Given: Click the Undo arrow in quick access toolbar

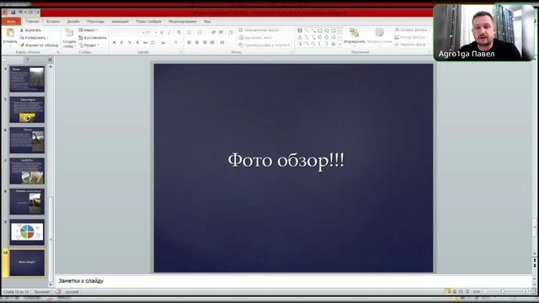Looking at the screenshot, I should [20, 13].
